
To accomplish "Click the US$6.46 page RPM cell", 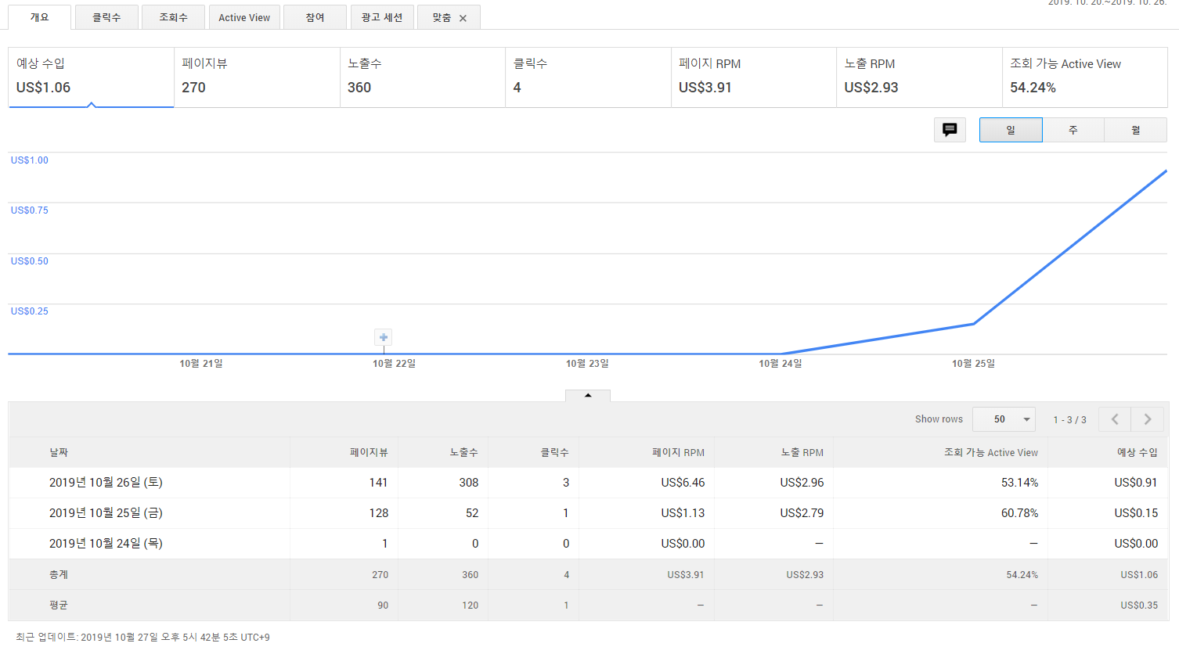I will click(x=683, y=483).
